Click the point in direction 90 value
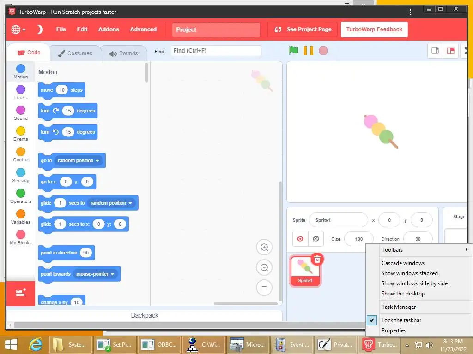The height and width of the screenshot is (354, 473). point(86,253)
